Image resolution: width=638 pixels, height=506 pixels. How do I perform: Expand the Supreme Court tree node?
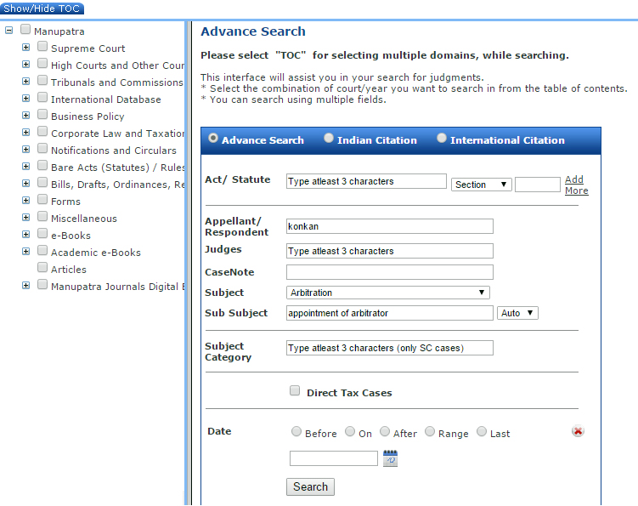coord(26,48)
